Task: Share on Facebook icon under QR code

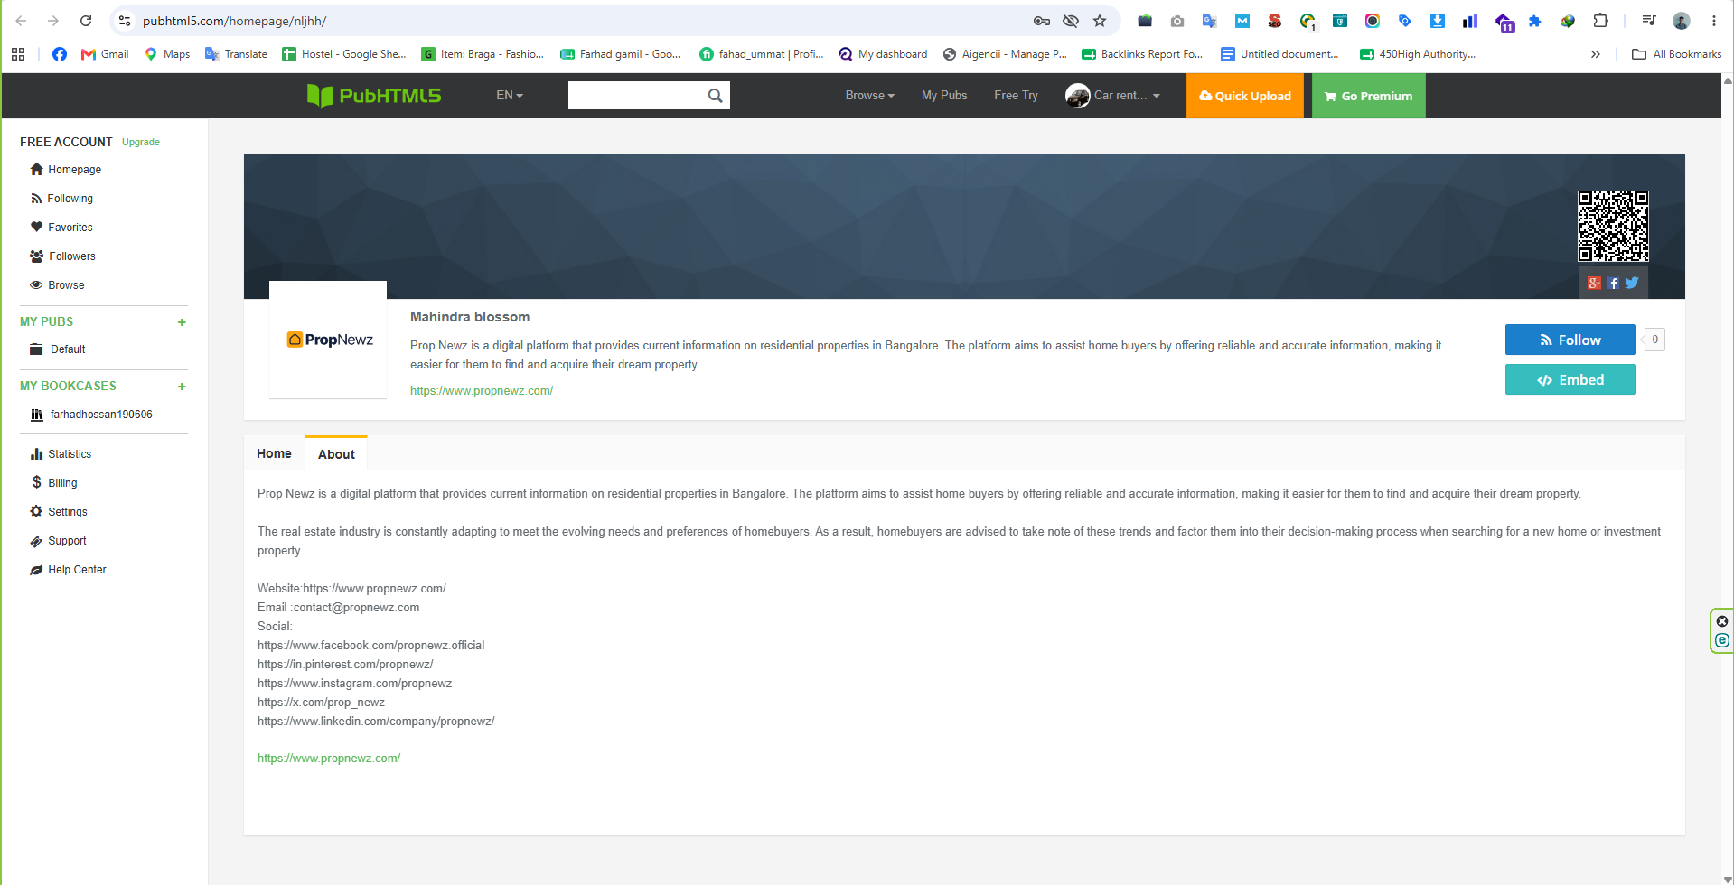Action: coord(1613,283)
